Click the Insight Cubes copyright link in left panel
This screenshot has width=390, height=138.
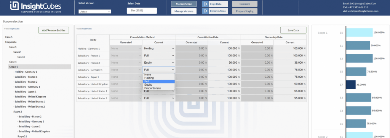[15, 29]
